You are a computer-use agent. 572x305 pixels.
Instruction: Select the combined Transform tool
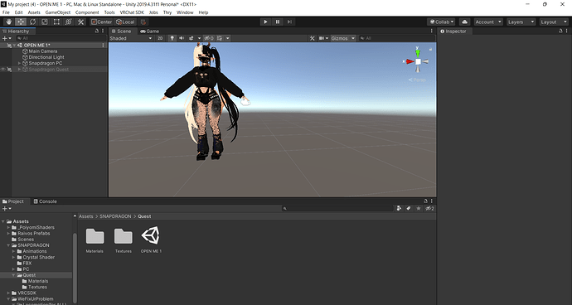pos(69,22)
